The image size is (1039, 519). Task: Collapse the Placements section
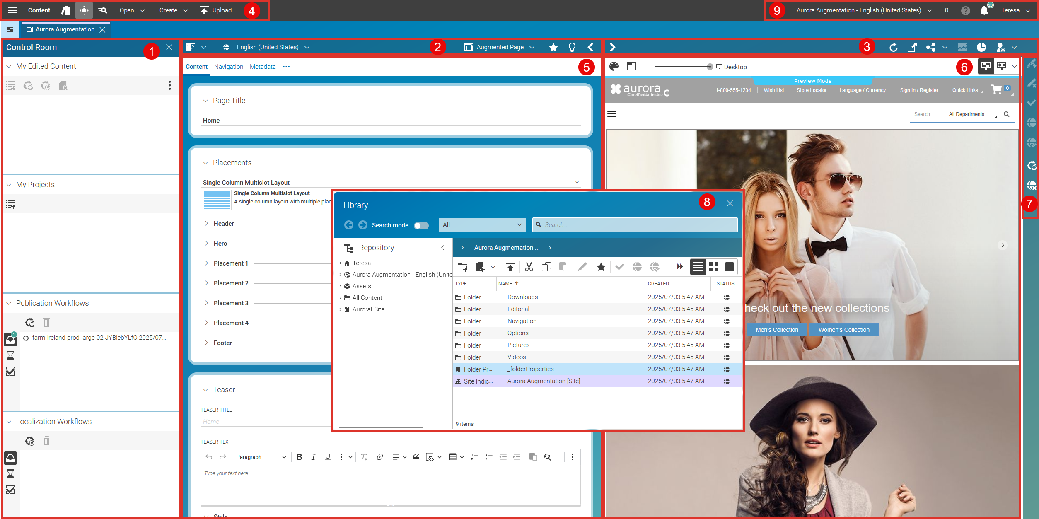pyautogui.click(x=205, y=163)
